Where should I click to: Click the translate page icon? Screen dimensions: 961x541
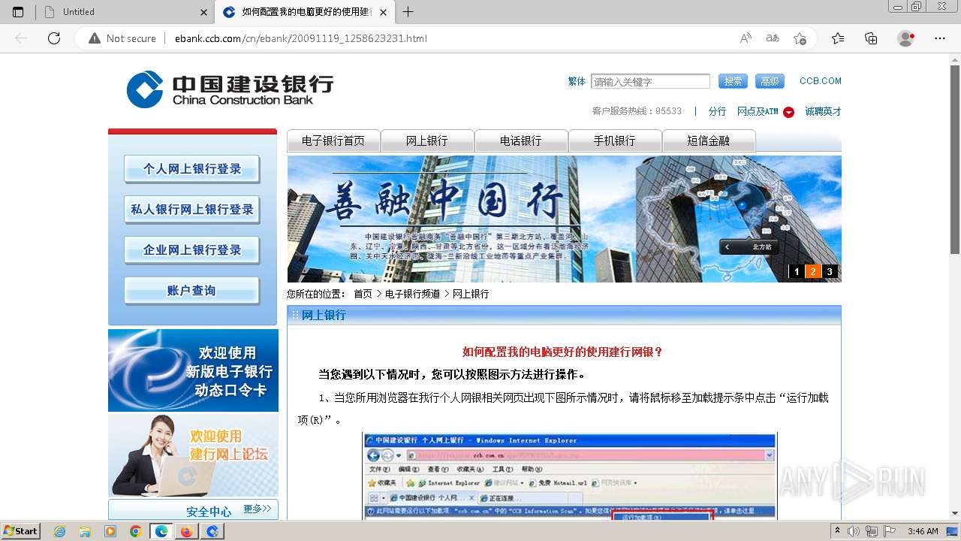click(x=773, y=38)
